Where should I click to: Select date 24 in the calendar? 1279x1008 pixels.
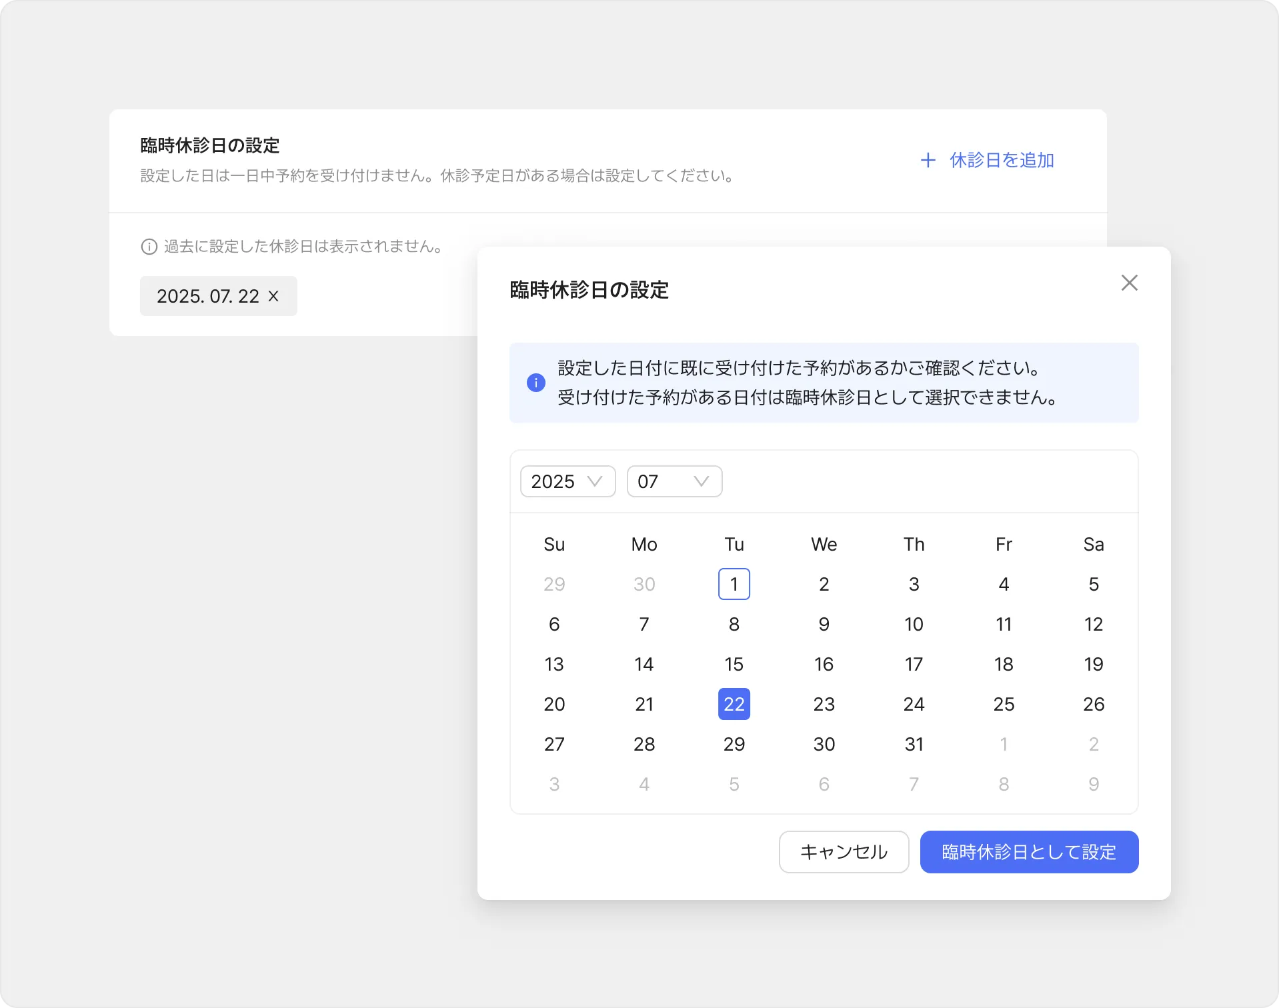coord(914,704)
